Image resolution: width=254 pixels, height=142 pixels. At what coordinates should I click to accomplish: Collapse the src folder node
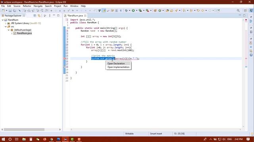click(x=6, y=26)
